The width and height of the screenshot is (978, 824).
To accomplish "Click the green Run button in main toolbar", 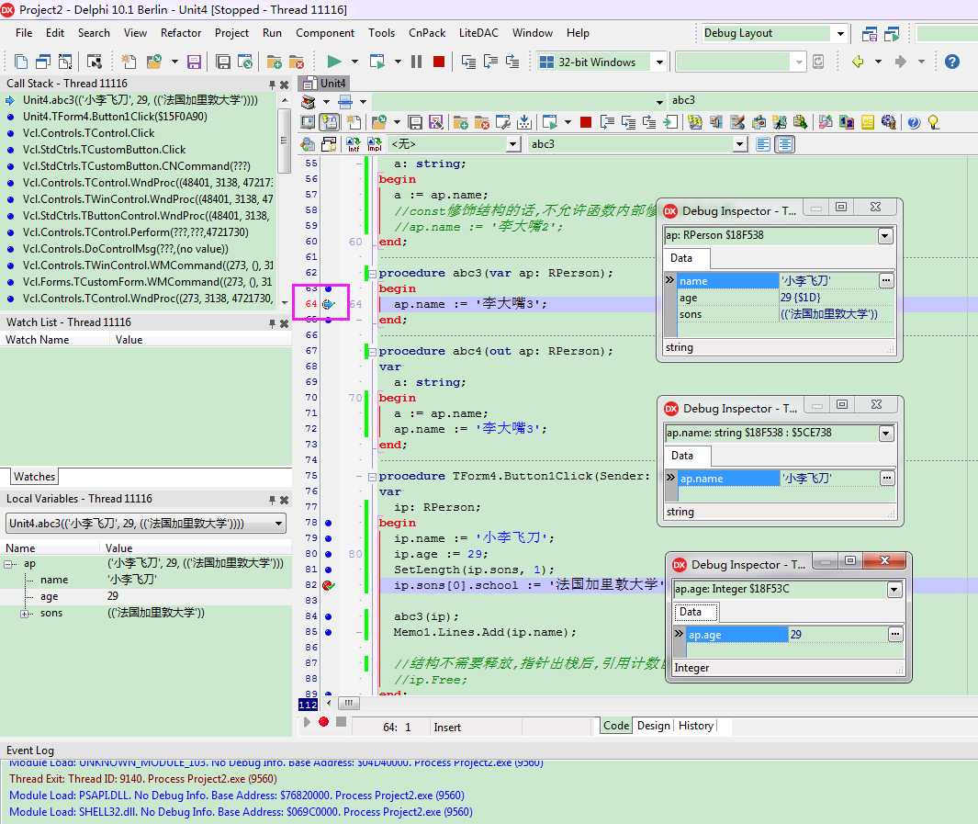I will tap(333, 62).
